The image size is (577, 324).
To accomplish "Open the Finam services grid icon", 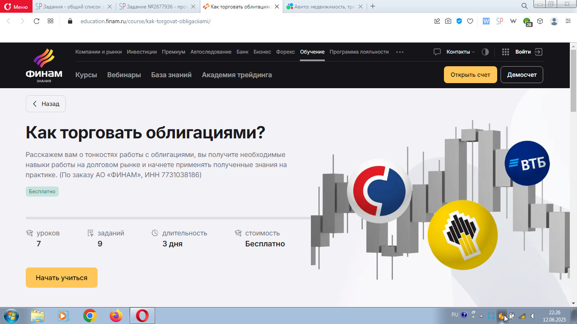I will click(x=505, y=52).
